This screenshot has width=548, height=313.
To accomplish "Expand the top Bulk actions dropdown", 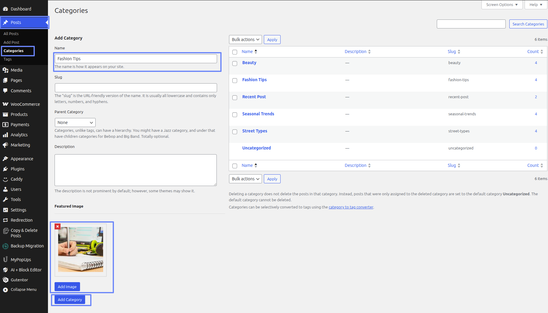I will (x=245, y=40).
